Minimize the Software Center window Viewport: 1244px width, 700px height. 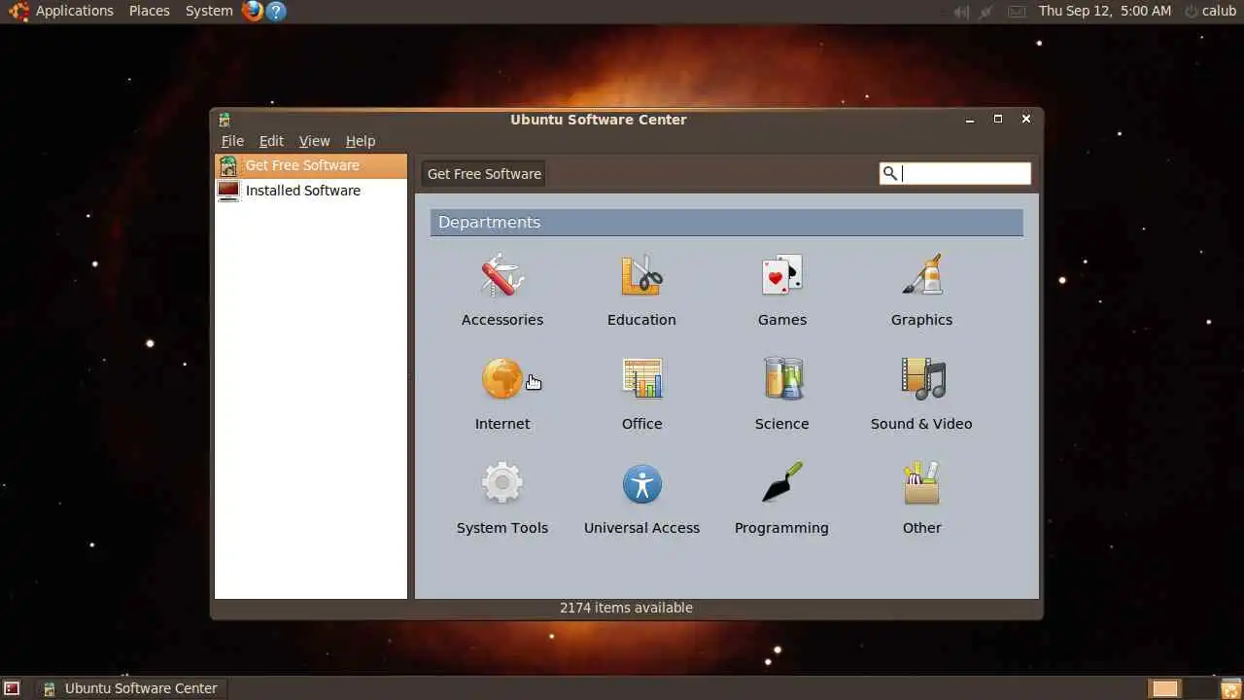click(x=970, y=120)
